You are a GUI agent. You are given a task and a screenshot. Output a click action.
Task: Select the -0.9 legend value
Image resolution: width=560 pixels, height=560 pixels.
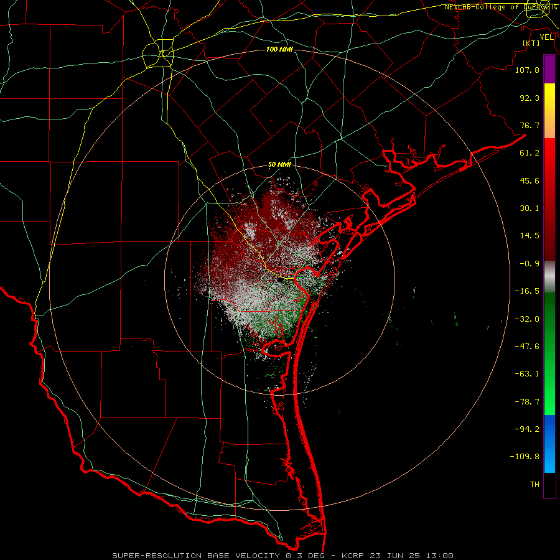coord(530,264)
